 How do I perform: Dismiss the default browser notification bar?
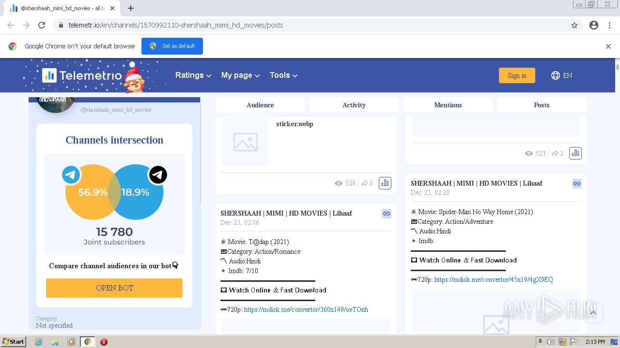[x=608, y=46]
